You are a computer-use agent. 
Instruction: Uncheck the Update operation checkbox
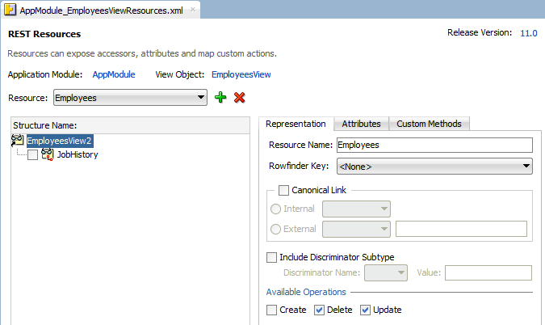click(x=366, y=310)
